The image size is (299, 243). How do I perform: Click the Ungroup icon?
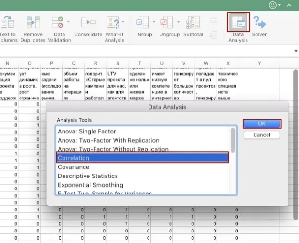pyautogui.click(x=167, y=22)
